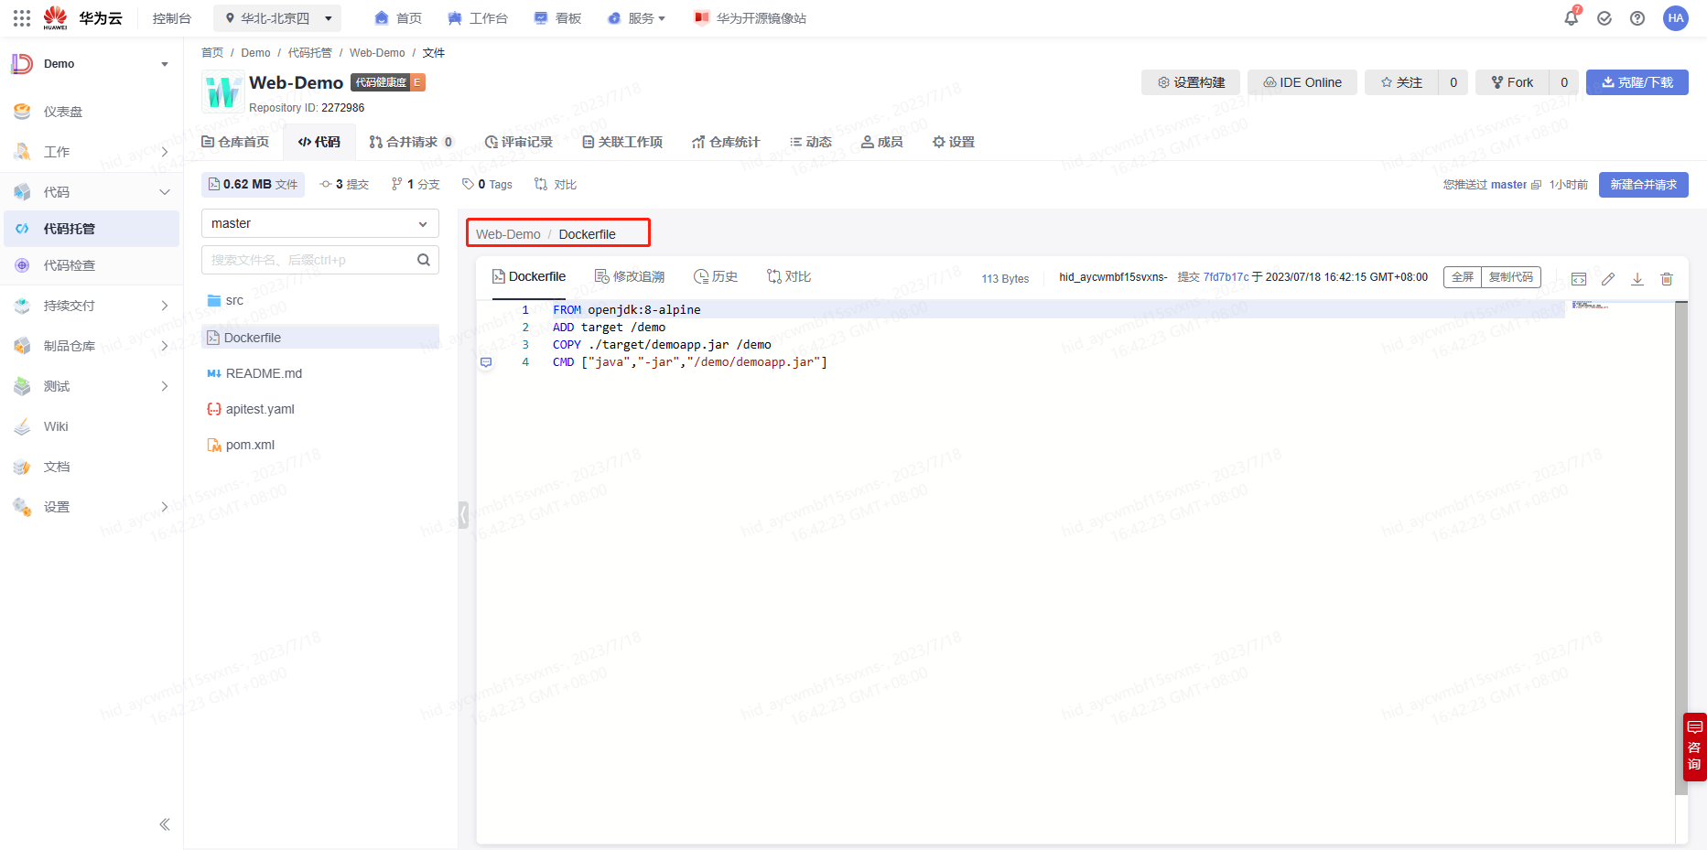Click the 设置构建 button
The width and height of the screenshot is (1707, 850).
click(x=1191, y=82)
